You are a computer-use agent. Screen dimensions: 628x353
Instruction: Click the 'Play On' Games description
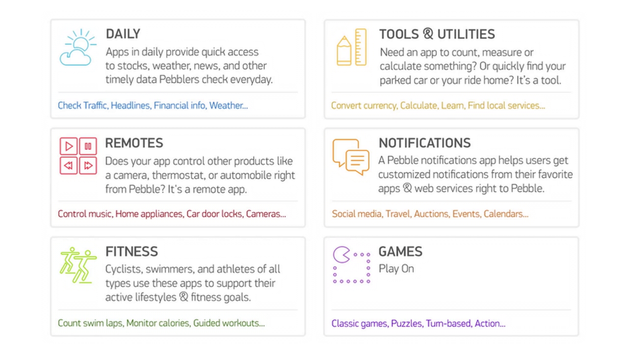coord(396,269)
